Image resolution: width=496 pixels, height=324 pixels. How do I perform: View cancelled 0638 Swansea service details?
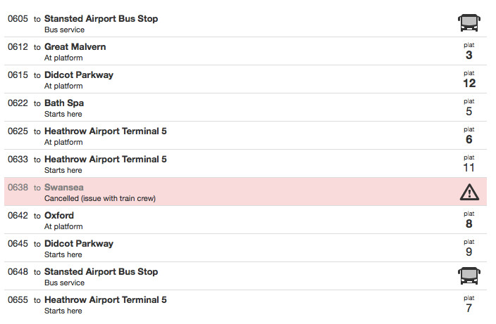click(x=63, y=188)
